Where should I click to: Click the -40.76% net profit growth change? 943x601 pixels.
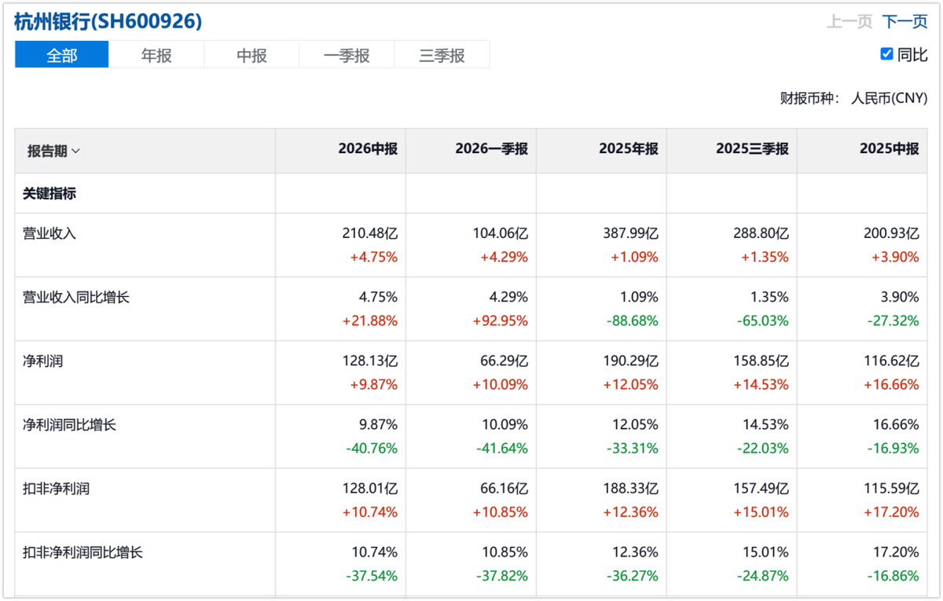click(x=372, y=449)
